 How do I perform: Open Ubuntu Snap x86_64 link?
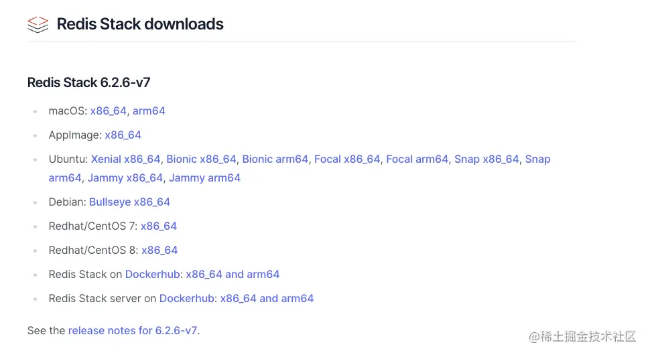pyautogui.click(x=487, y=159)
